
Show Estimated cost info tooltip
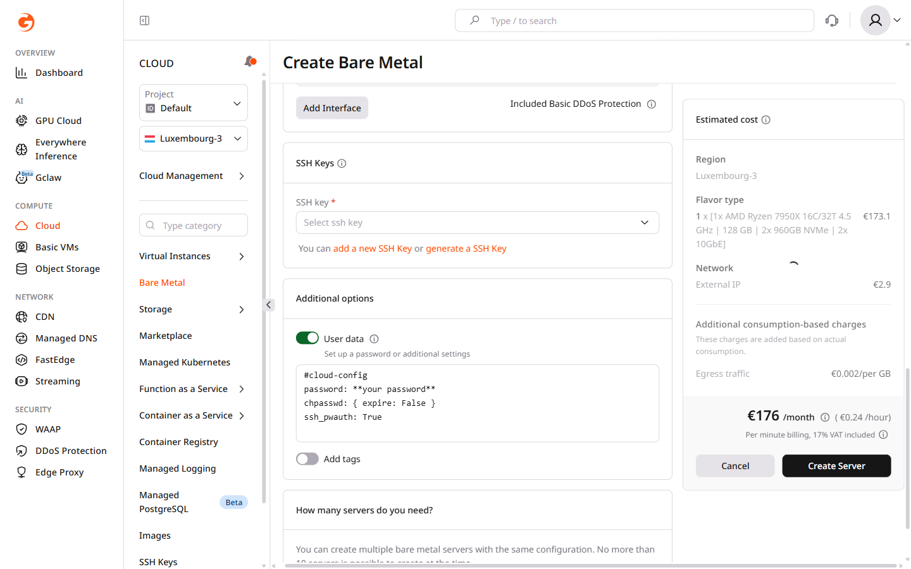[x=766, y=120]
